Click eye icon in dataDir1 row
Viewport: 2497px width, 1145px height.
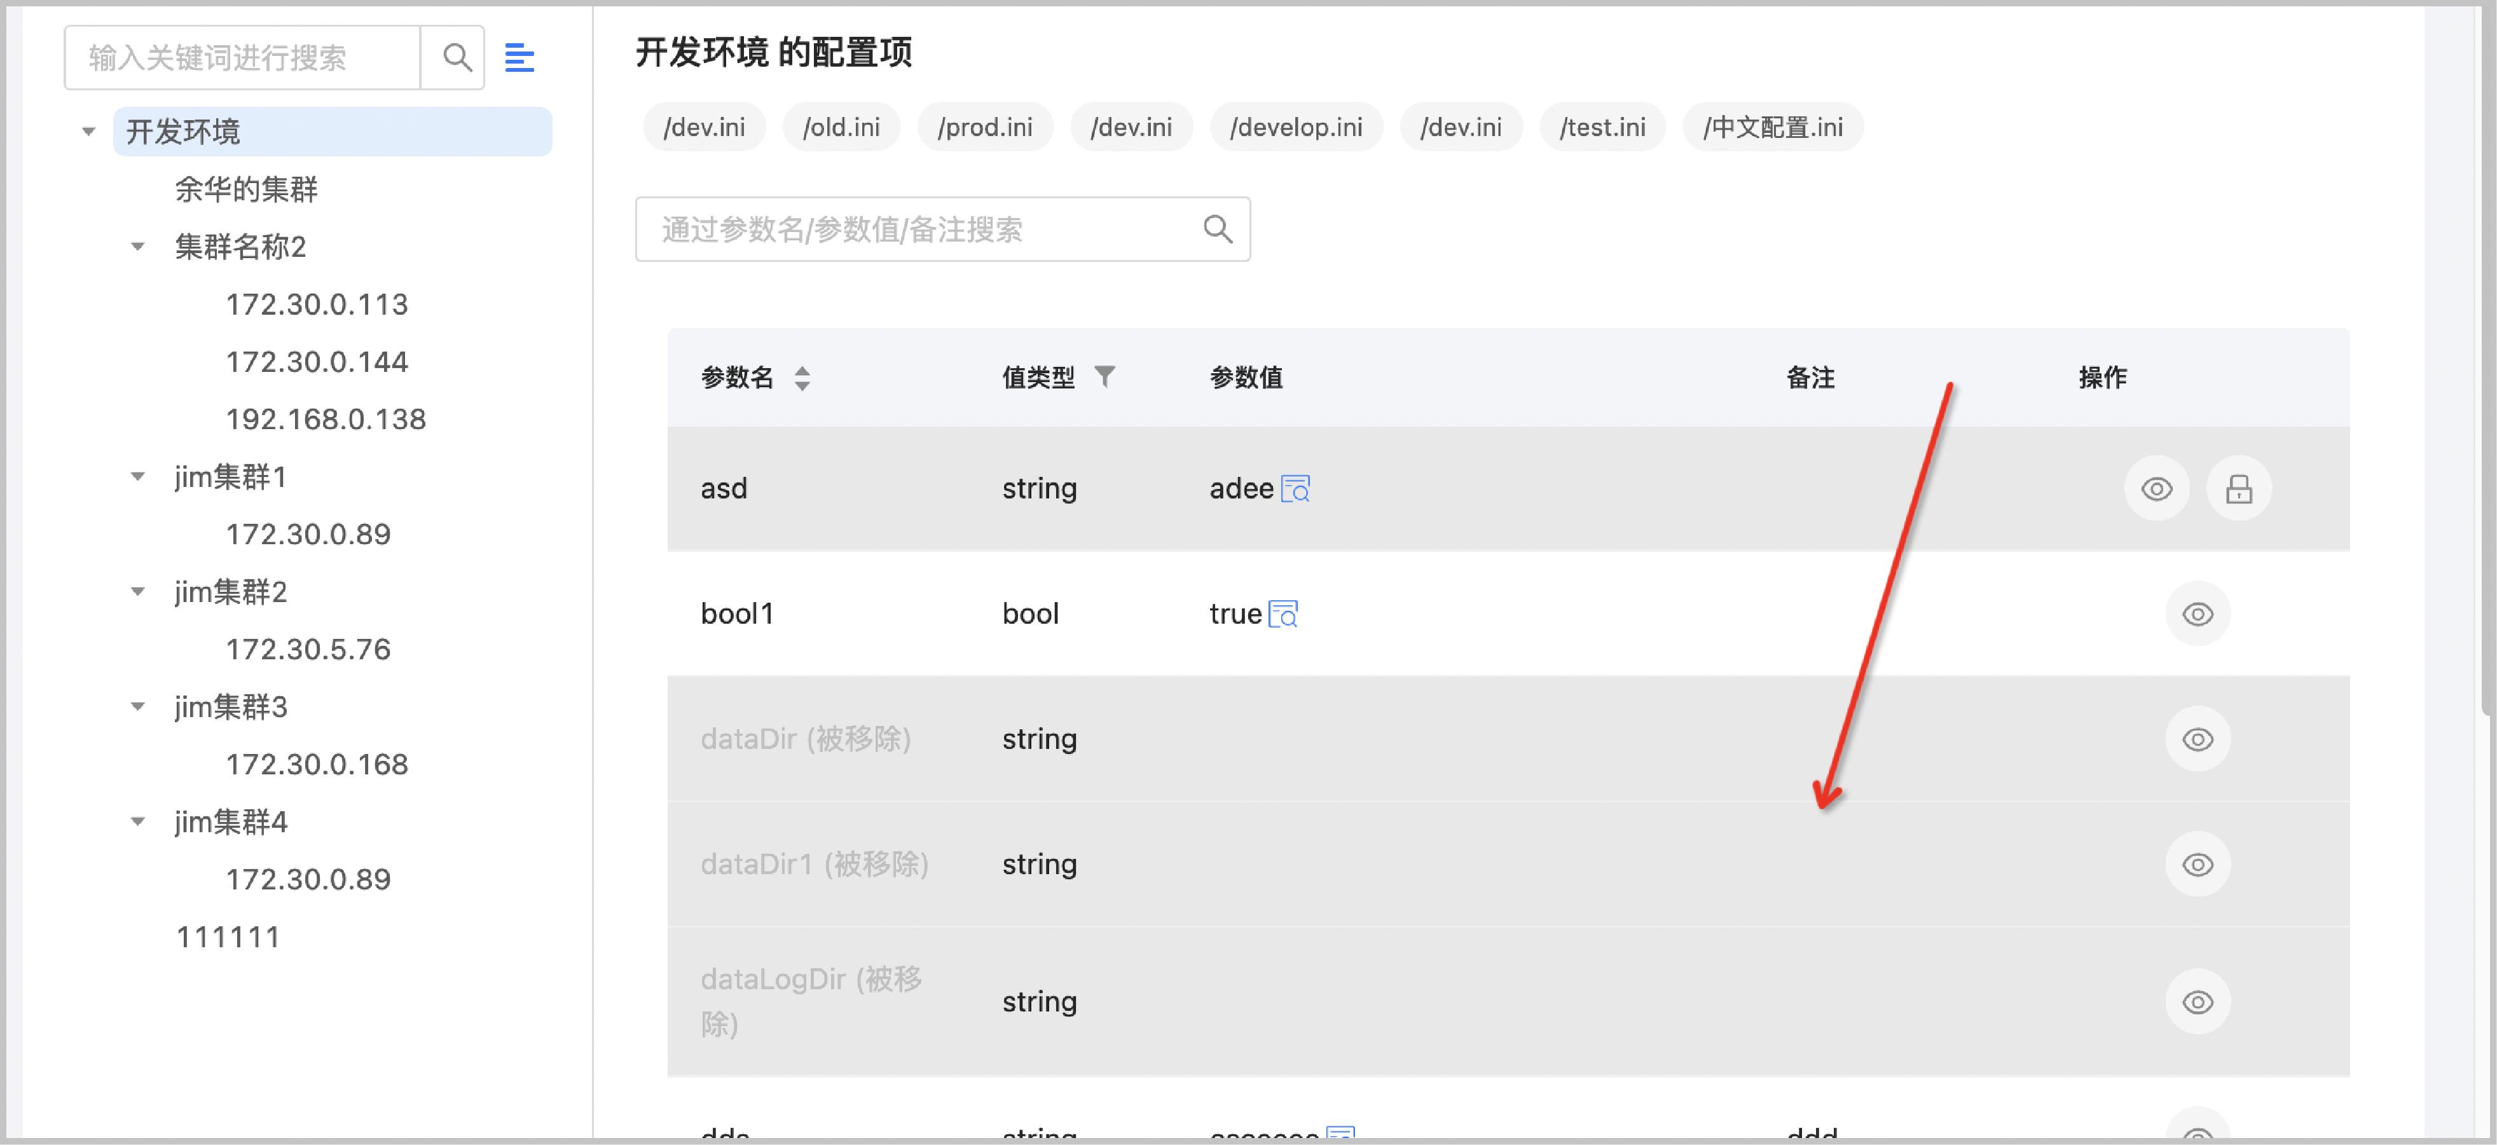tap(2198, 865)
